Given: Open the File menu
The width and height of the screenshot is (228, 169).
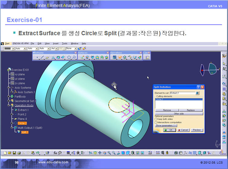Looking at the screenshot, I should (x=32, y=44).
